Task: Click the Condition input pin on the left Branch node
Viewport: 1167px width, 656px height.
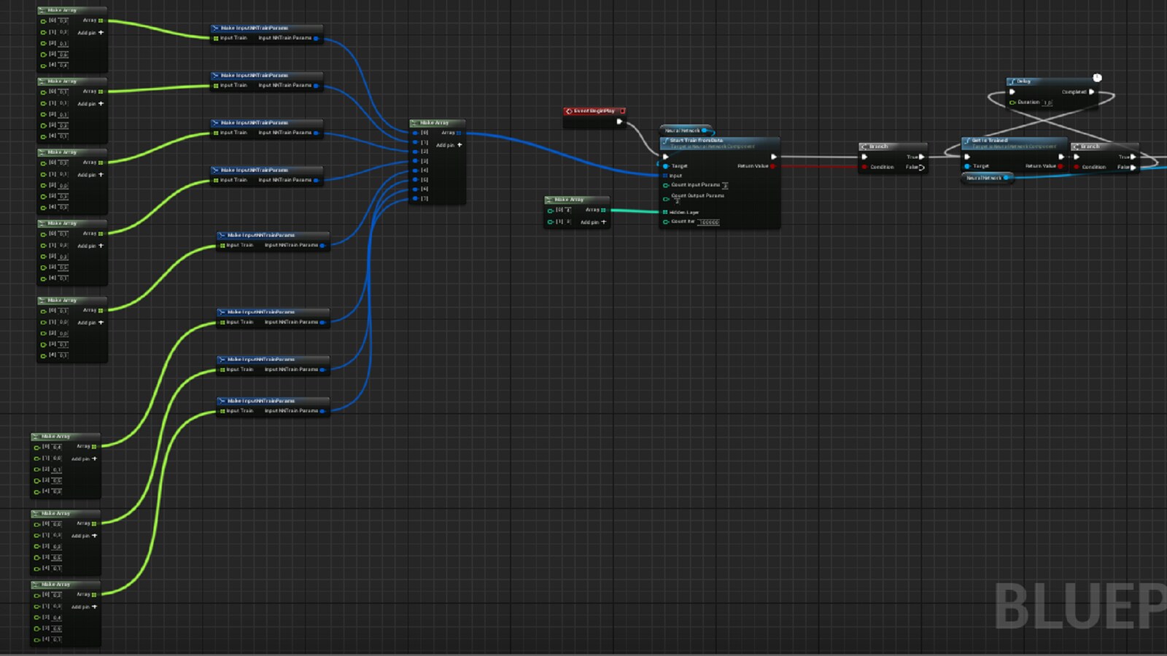Action: [865, 166]
